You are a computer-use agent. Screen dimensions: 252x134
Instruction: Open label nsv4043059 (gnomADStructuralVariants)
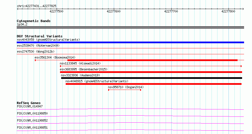(x=48, y=40)
